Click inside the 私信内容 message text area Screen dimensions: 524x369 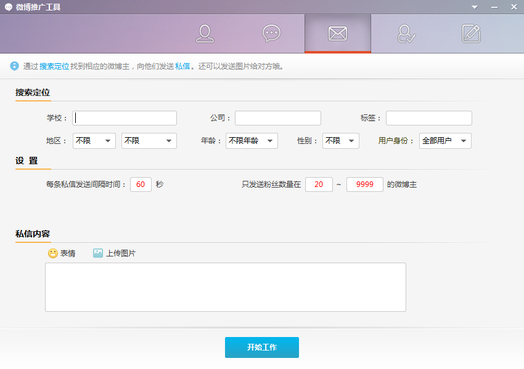[226, 287]
